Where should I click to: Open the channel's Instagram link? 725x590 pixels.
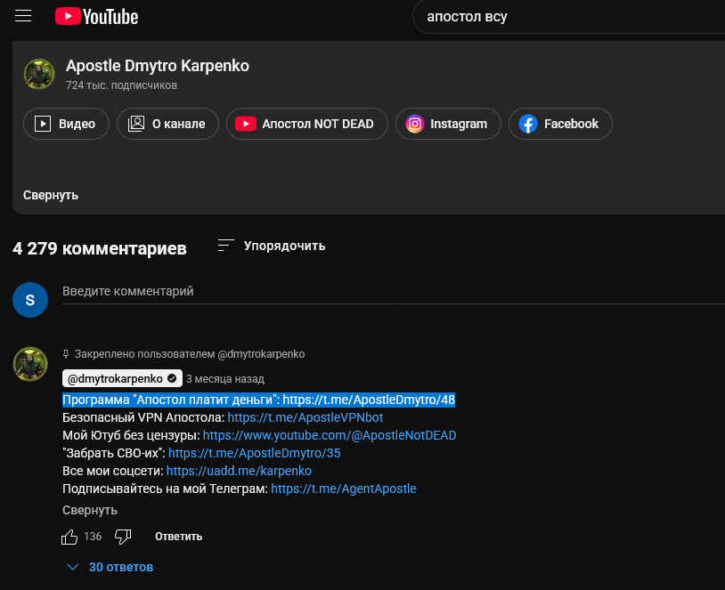(x=448, y=125)
